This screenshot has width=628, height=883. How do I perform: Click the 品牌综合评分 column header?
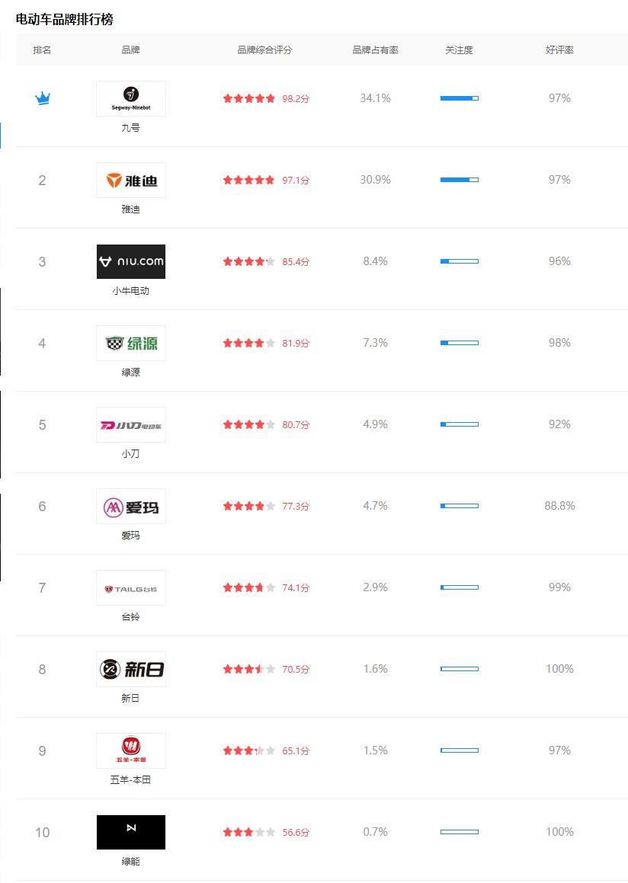pyautogui.click(x=264, y=50)
